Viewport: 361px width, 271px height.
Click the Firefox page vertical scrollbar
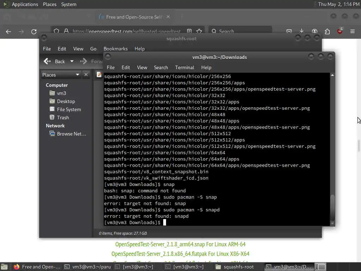(x=359, y=146)
